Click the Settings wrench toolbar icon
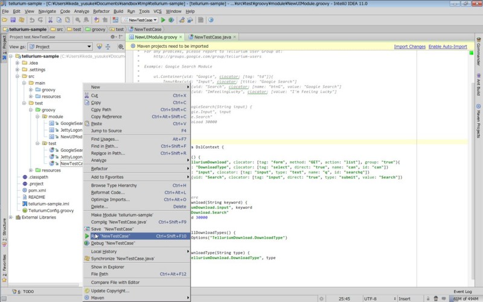Image resolution: width=483 pixels, height=302 pixels. 182,20
